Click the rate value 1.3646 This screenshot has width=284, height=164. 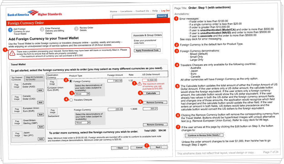pos(134,109)
